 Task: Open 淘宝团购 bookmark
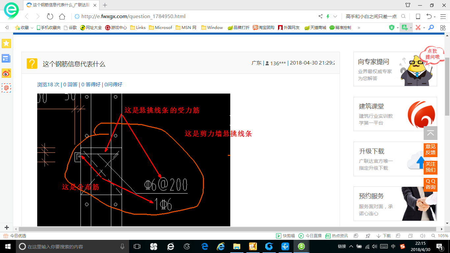tap(264, 28)
